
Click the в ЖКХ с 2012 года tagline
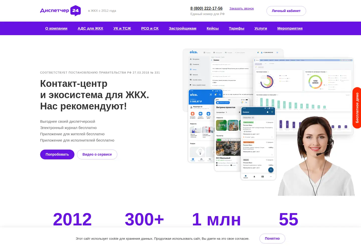point(102,11)
